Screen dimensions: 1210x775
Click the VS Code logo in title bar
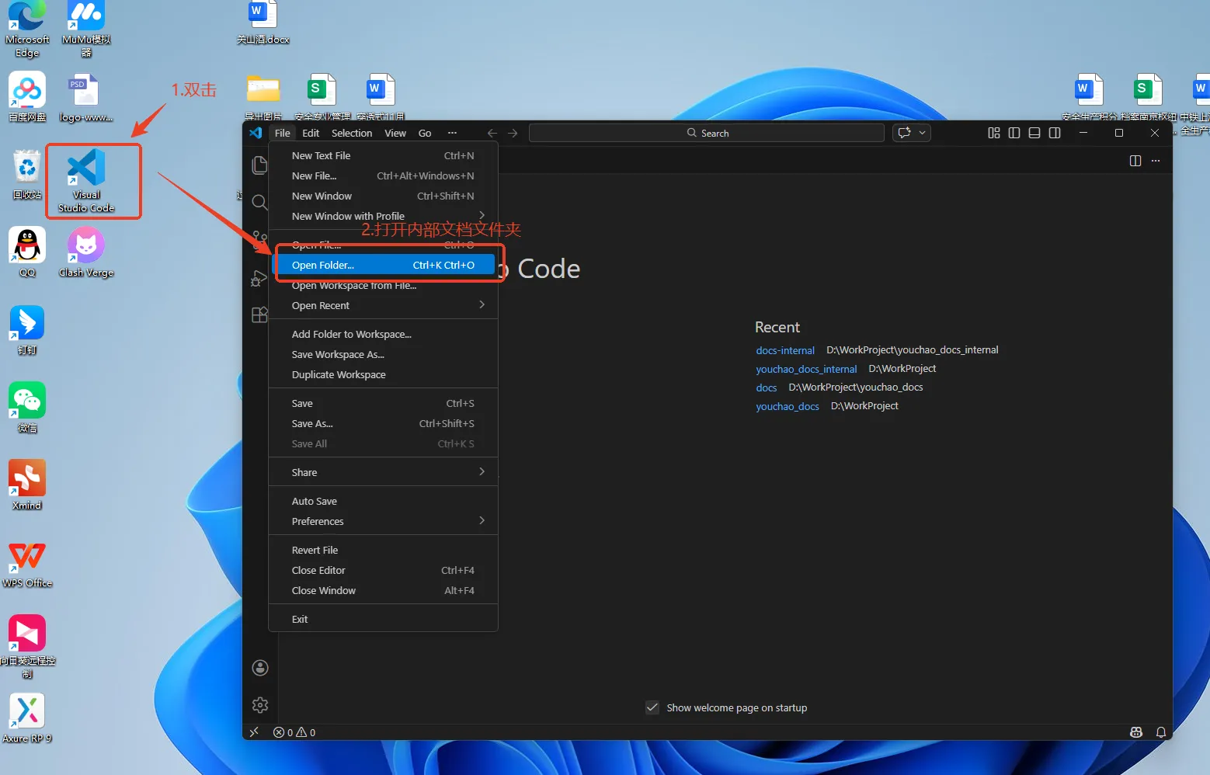tap(256, 133)
